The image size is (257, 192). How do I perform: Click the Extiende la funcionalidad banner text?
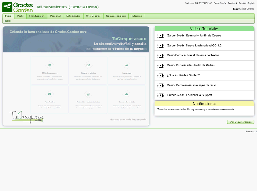[48, 32]
